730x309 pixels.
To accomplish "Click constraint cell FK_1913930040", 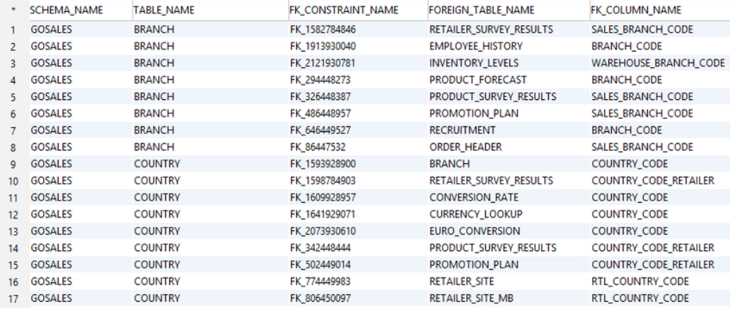I will click(358, 47).
